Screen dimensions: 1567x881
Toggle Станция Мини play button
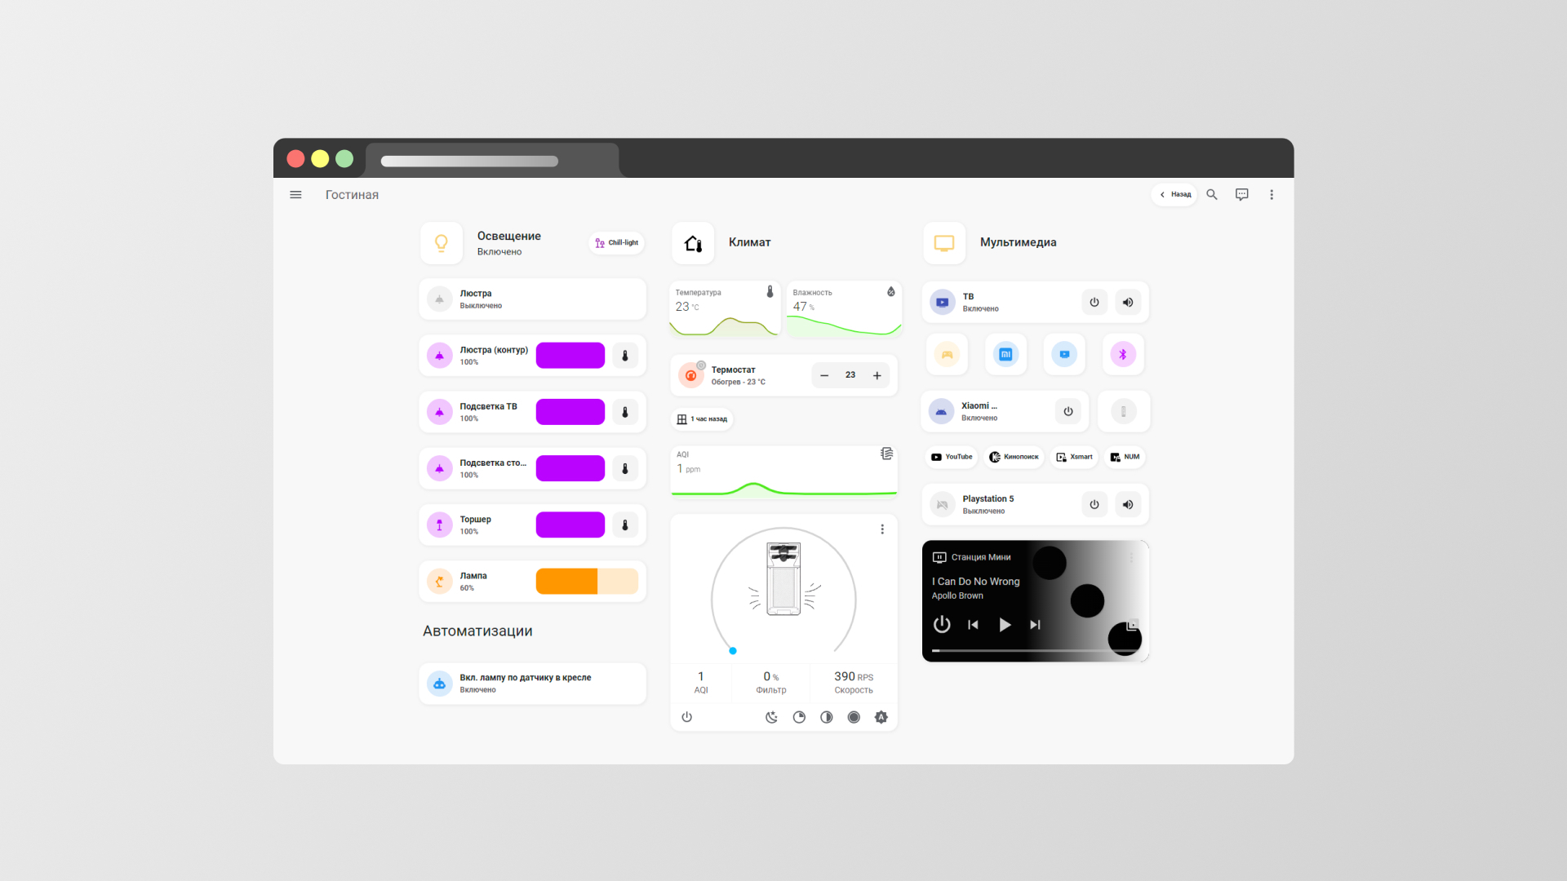pyautogui.click(x=1004, y=624)
